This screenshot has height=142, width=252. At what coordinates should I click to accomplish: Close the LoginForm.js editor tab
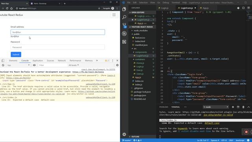[195, 8]
